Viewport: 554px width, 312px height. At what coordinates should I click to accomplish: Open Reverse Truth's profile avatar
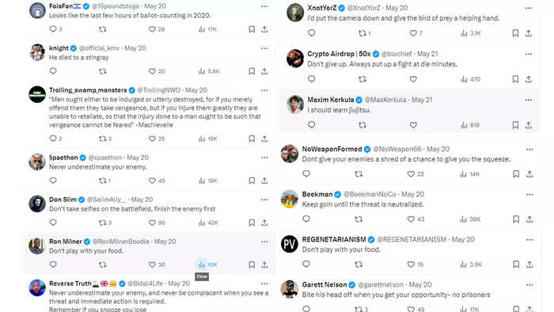click(x=37, y=288)
